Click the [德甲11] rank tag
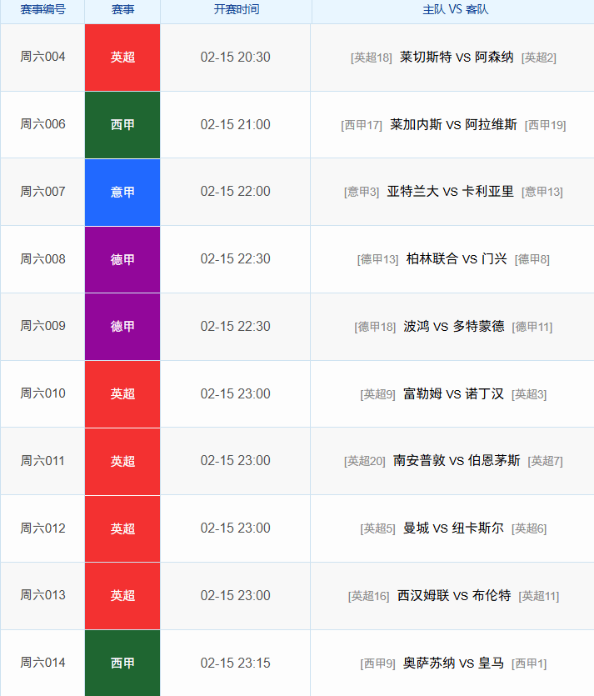 click(x=532, y=327)
